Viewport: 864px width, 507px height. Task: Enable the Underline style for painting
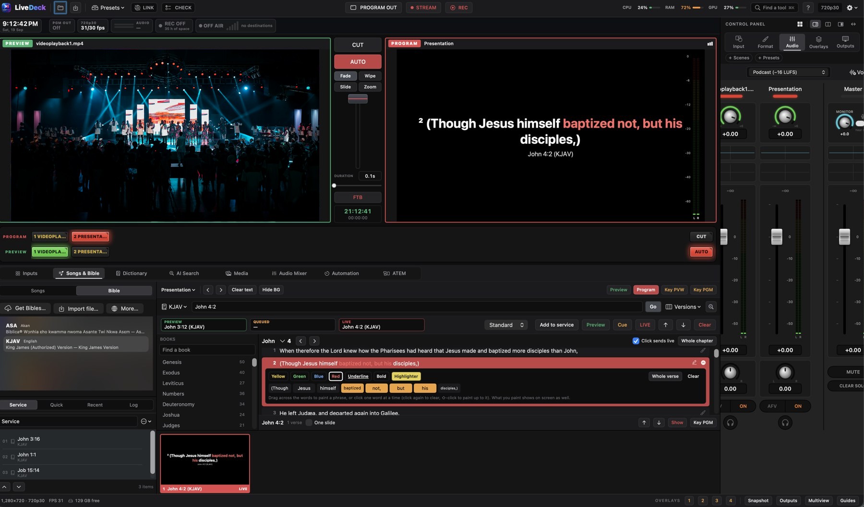(x=358, y=377)
